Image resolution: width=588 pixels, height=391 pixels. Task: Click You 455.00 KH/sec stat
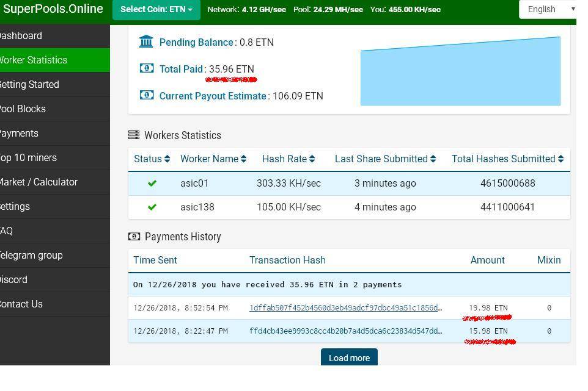pos(405,9)
